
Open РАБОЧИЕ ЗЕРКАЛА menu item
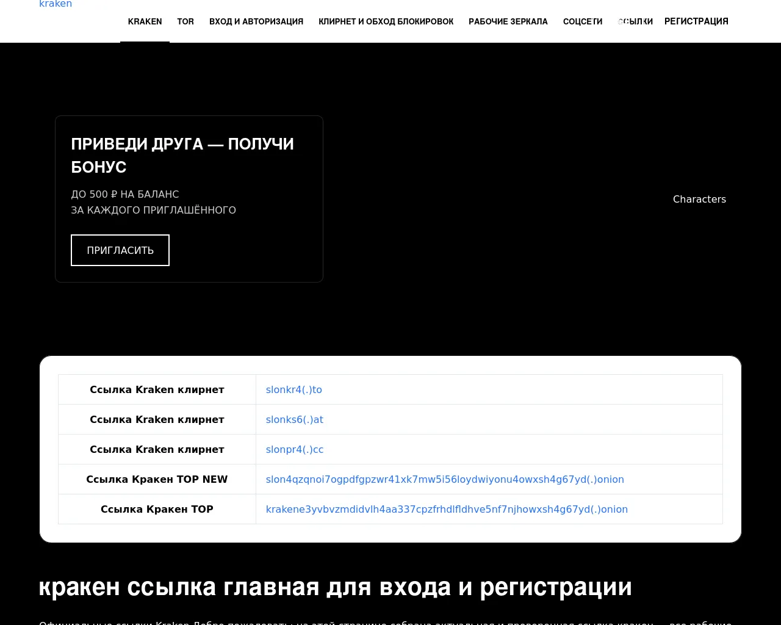point(508,21)
